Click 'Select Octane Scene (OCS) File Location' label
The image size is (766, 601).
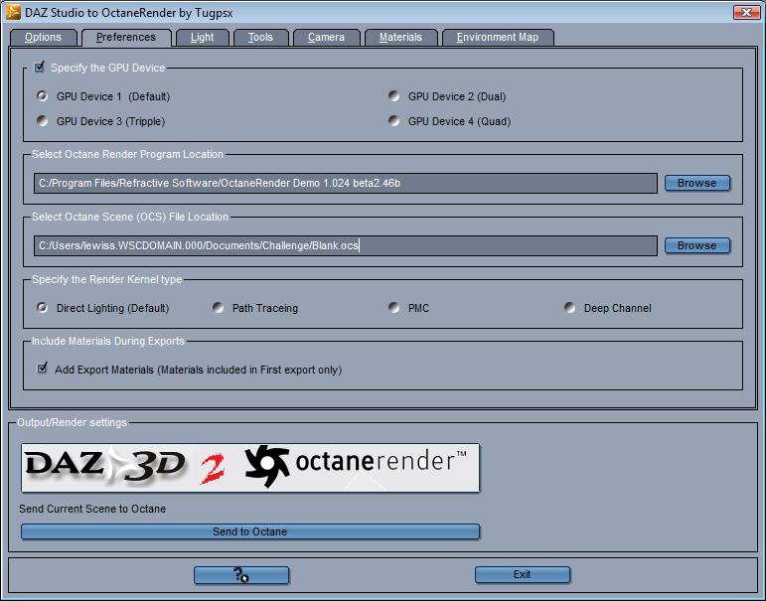[130, 217]
